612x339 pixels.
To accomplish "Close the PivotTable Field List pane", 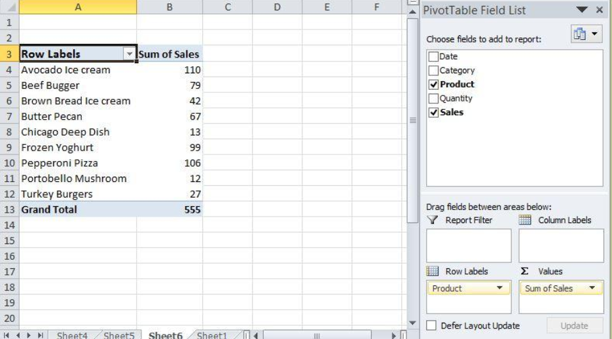I will point(600,10).
